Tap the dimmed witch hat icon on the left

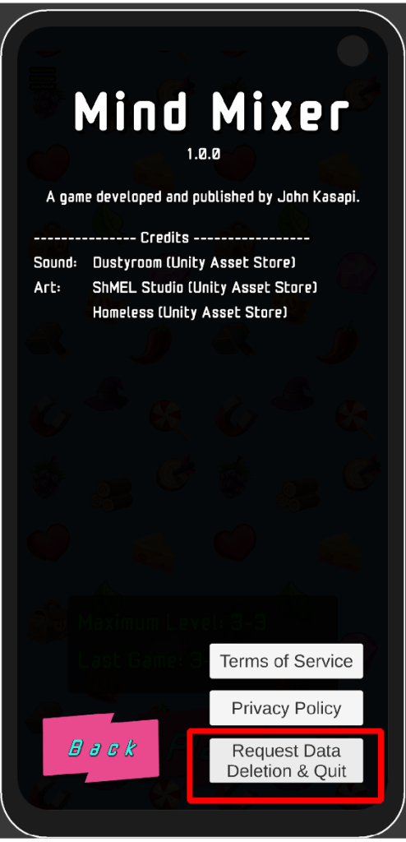pyautogui.click(x=108, y=393)
